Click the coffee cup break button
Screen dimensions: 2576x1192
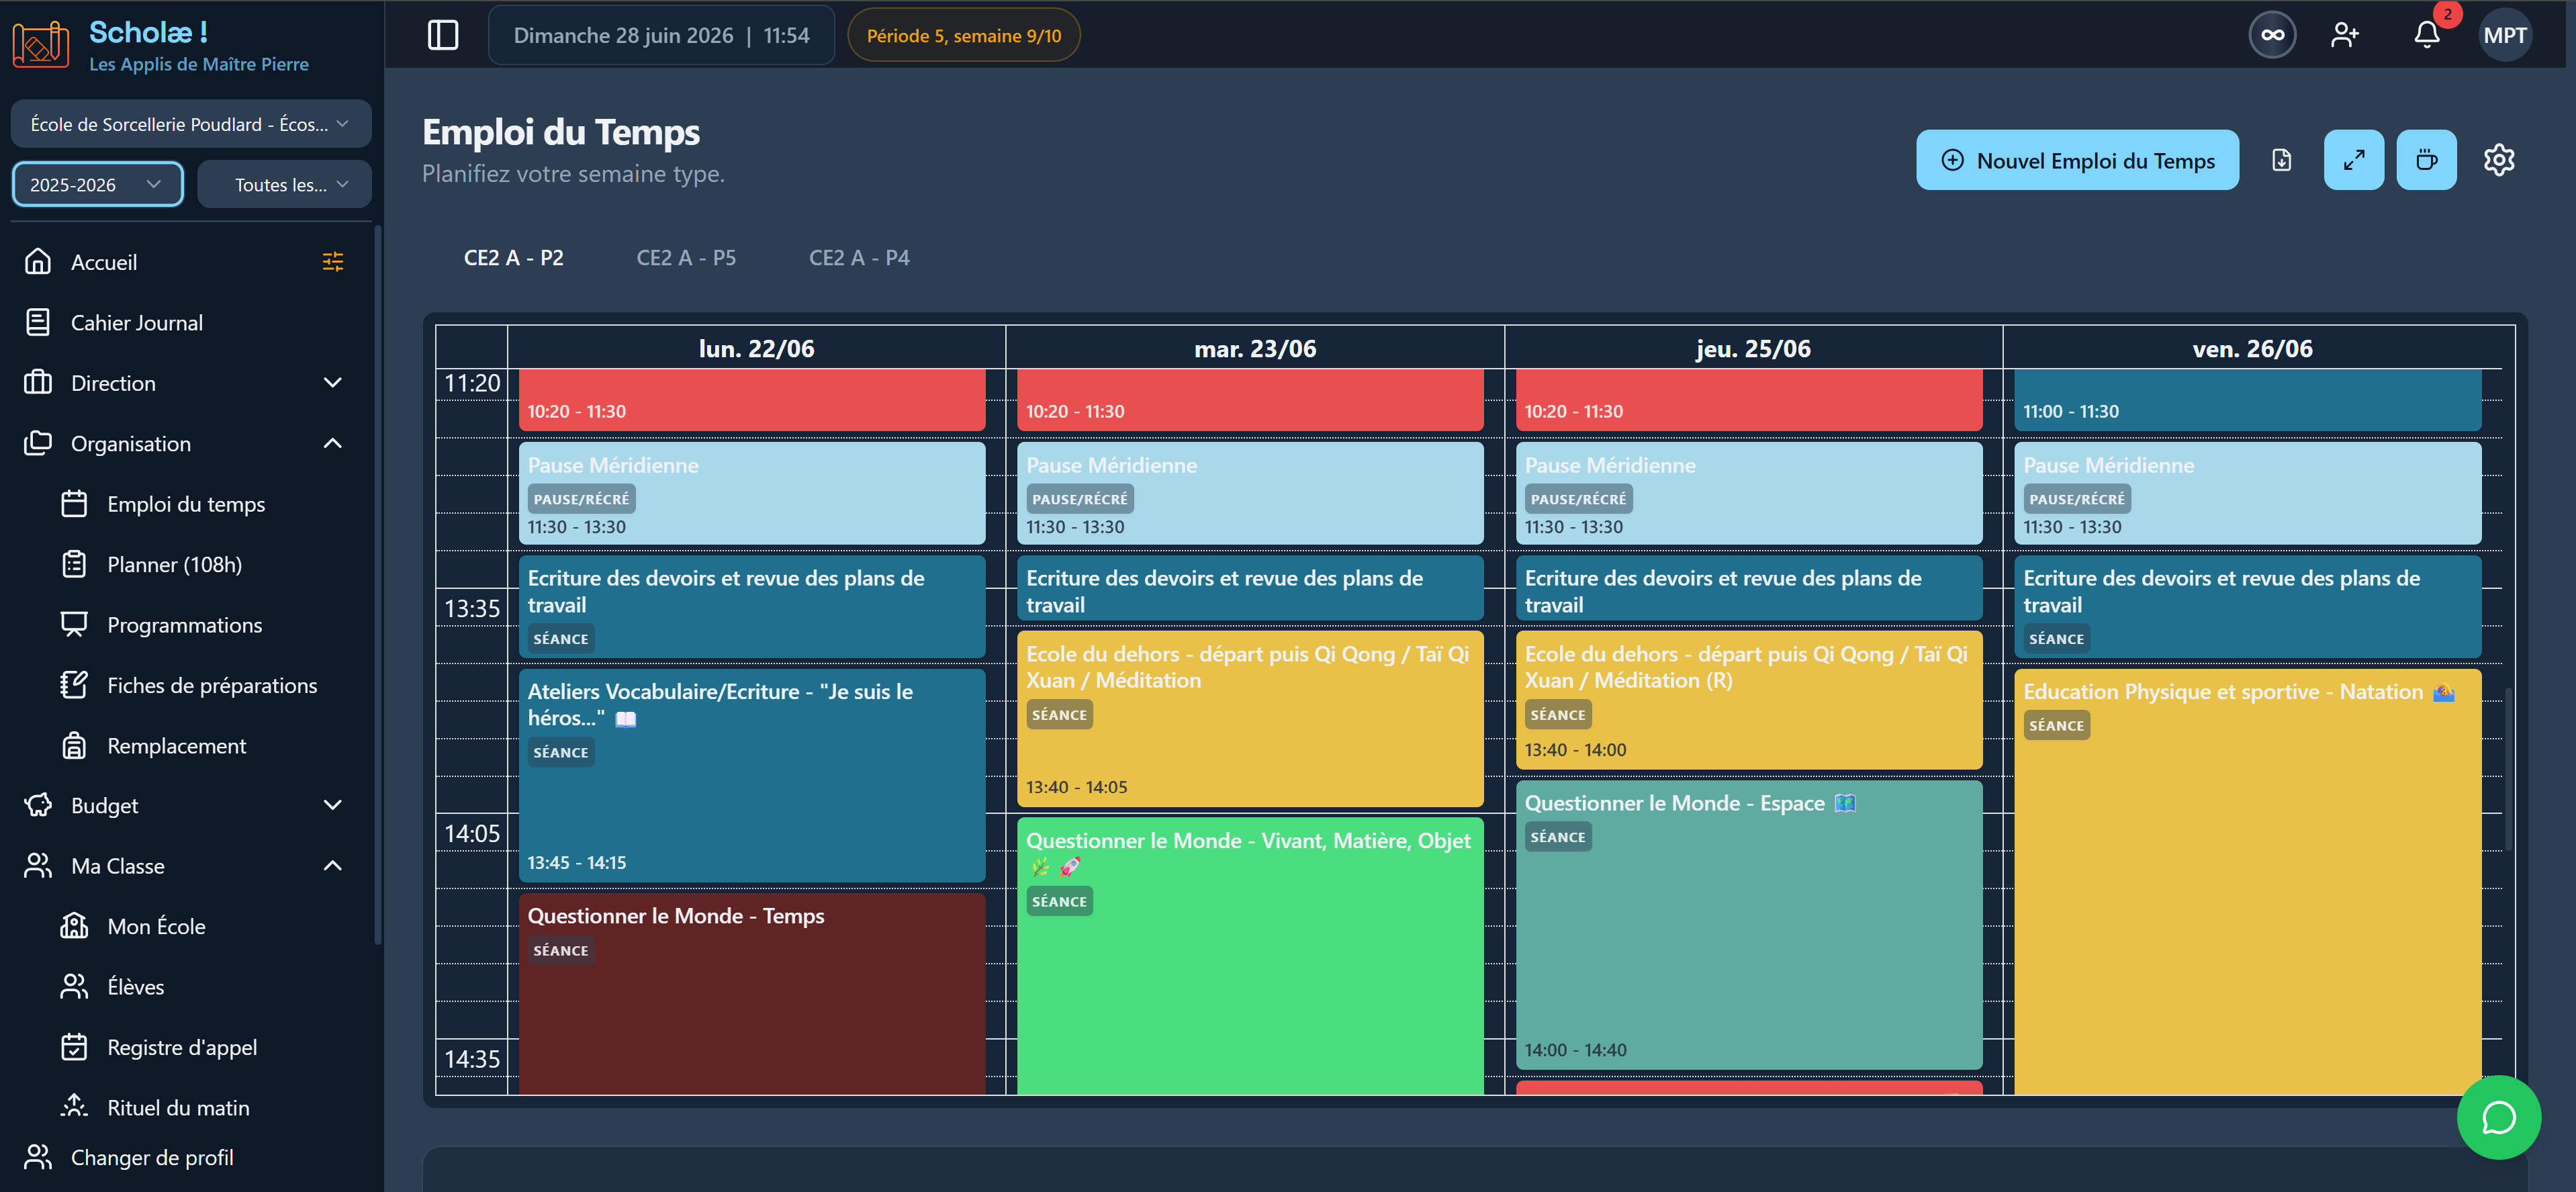[x=2426, y=160]
